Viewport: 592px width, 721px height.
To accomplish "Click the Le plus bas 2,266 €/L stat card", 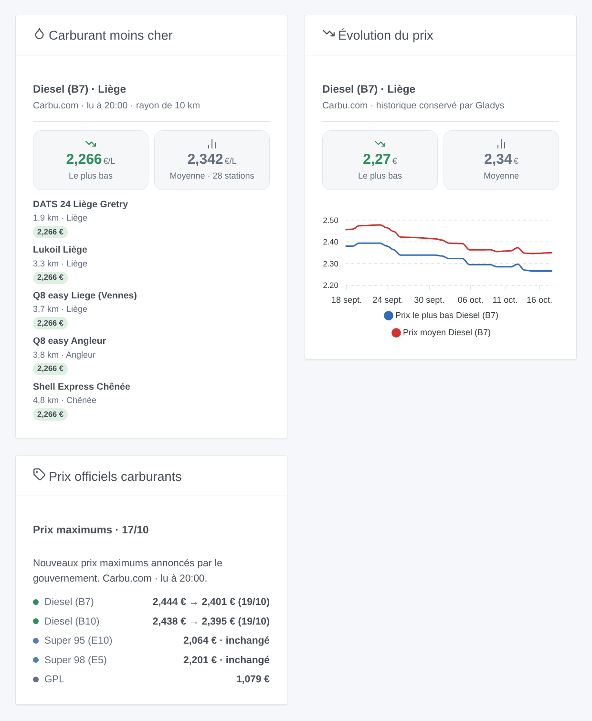I will tap(91, 160).
